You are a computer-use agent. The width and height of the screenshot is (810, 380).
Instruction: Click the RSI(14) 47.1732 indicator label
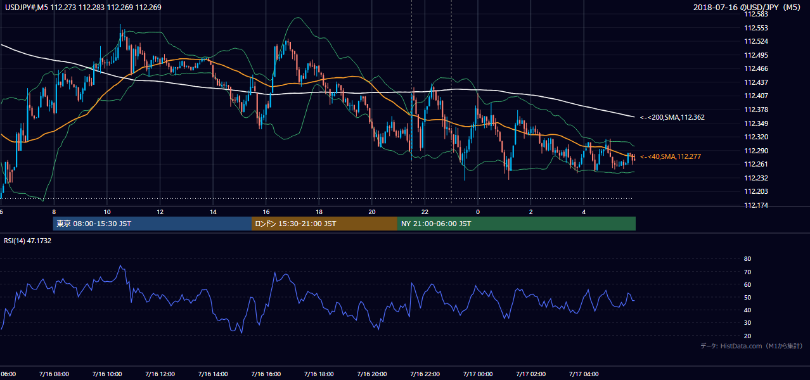28,241
